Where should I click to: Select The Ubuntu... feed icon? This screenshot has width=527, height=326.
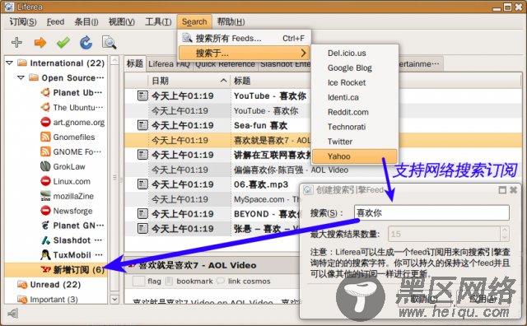coord(45,107)
